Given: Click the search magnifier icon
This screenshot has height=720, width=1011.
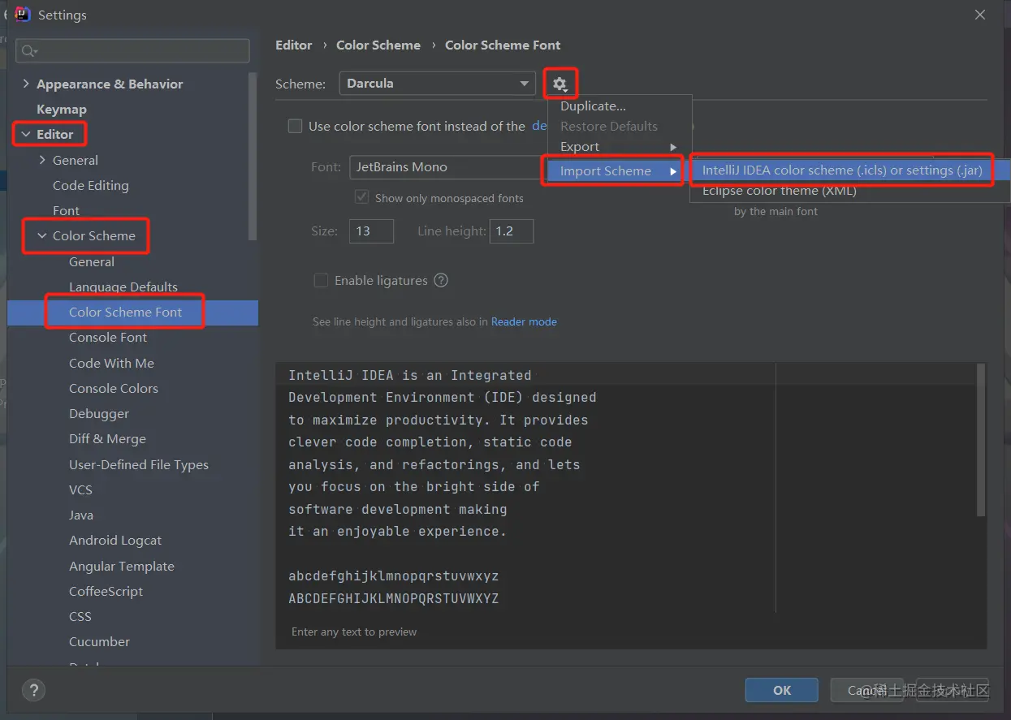Looking at the screenshot, I should [x=29, y=51].
